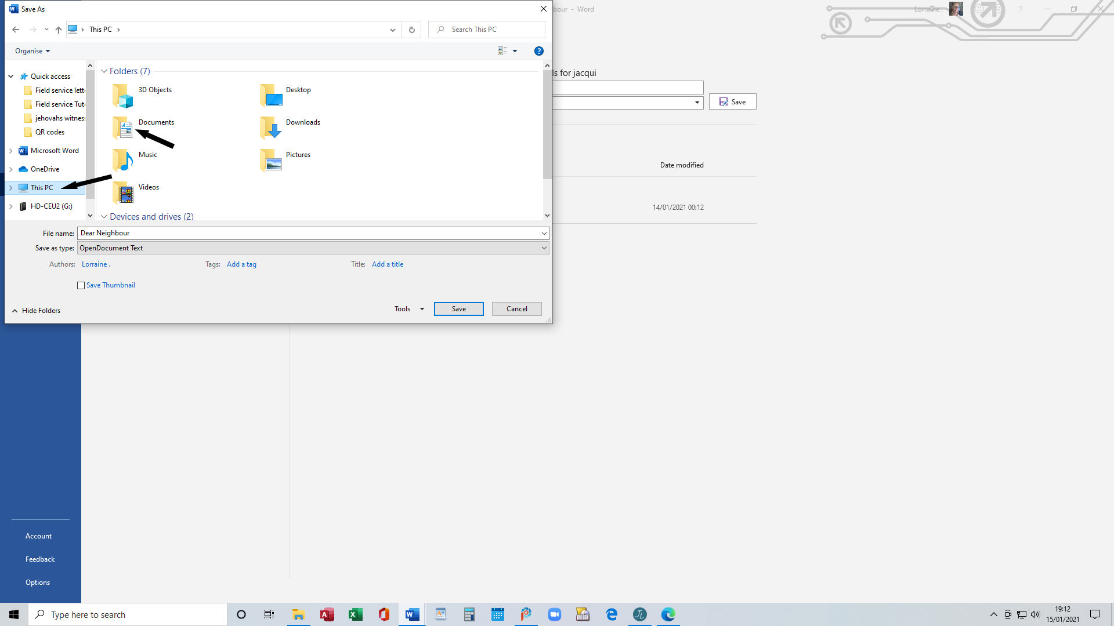Click the Save button in dialog

[x=458, y=309]
